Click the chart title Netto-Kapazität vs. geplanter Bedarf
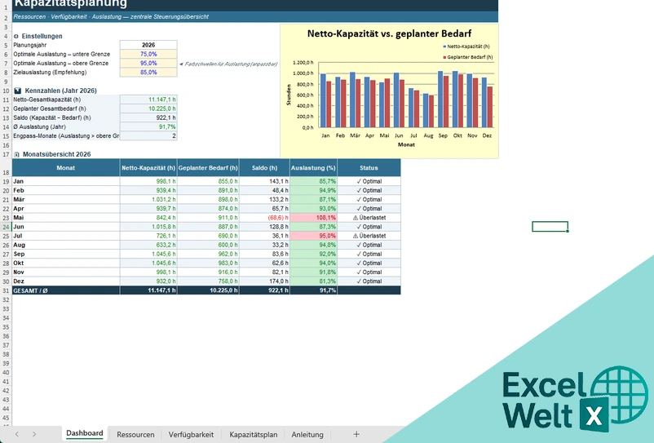 389,33
